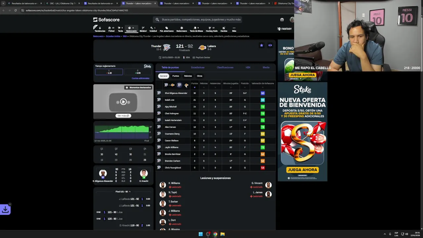The width and height of the screenshot is (423, 238).
Task: Click Shai Gilgeous-Alexander's 9.3 rating badge
Action: click(263, 93)
